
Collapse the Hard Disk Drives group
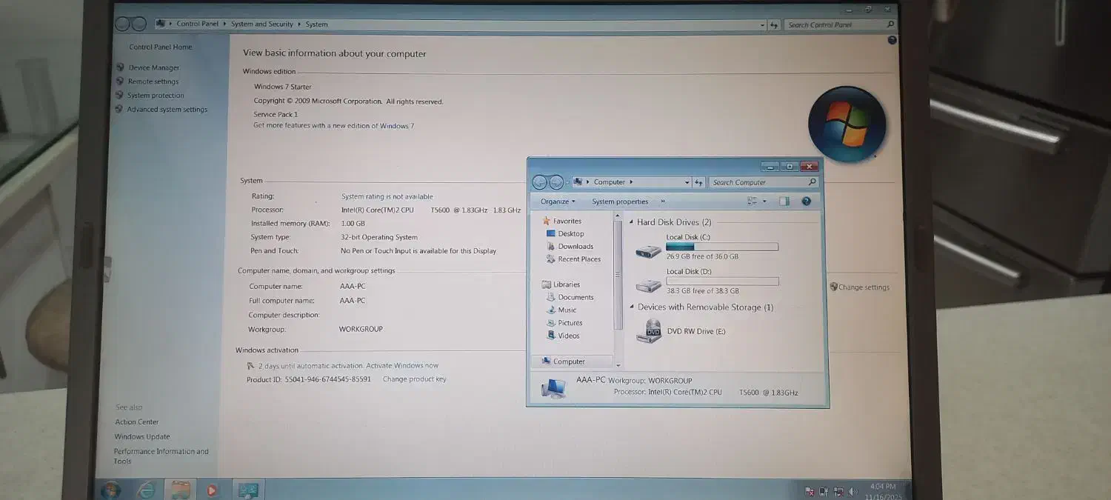pyautogui.click(x=631, y=222)
